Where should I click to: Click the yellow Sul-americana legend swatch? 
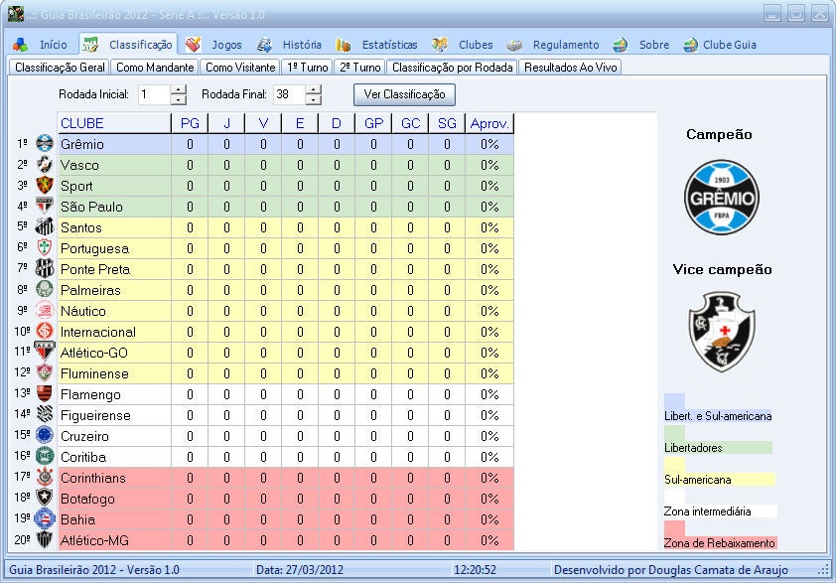674,465
